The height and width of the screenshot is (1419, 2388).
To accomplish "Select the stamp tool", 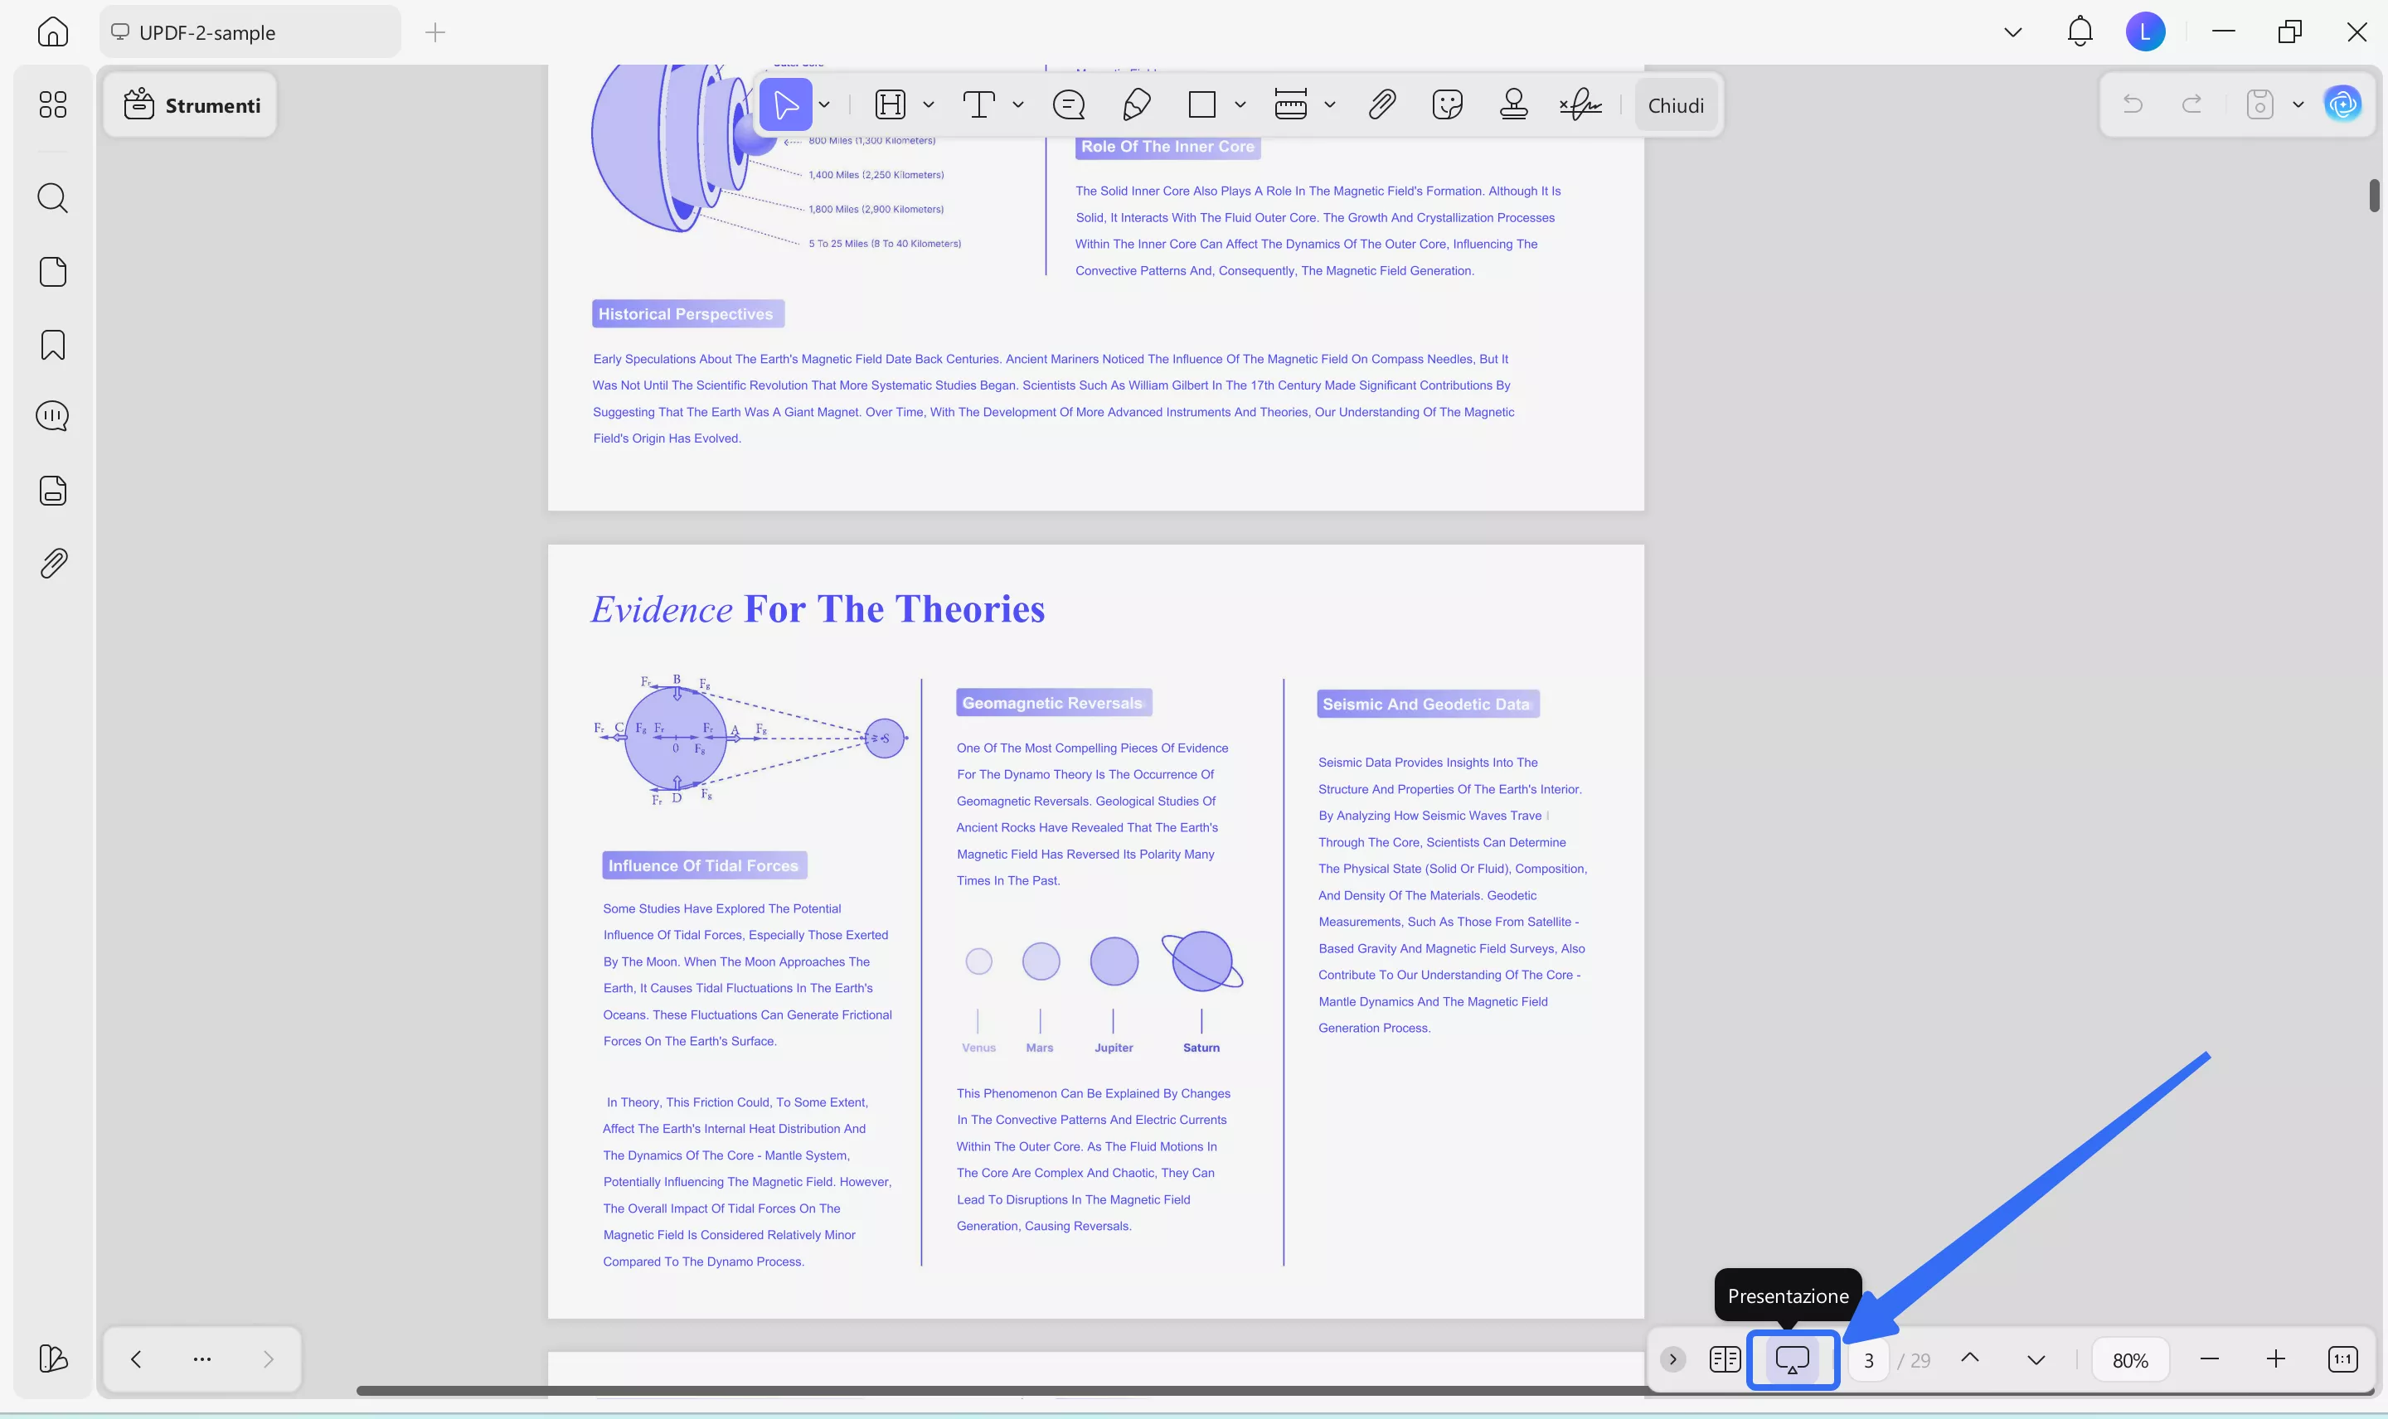I will (x=1512, y=104).
